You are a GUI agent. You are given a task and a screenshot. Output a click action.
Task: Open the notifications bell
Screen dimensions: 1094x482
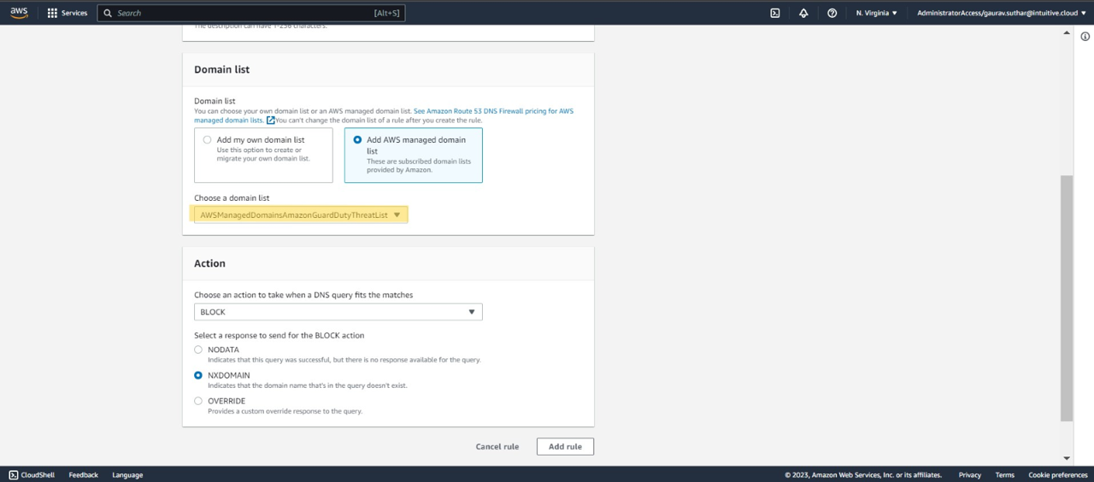point(803,13)
